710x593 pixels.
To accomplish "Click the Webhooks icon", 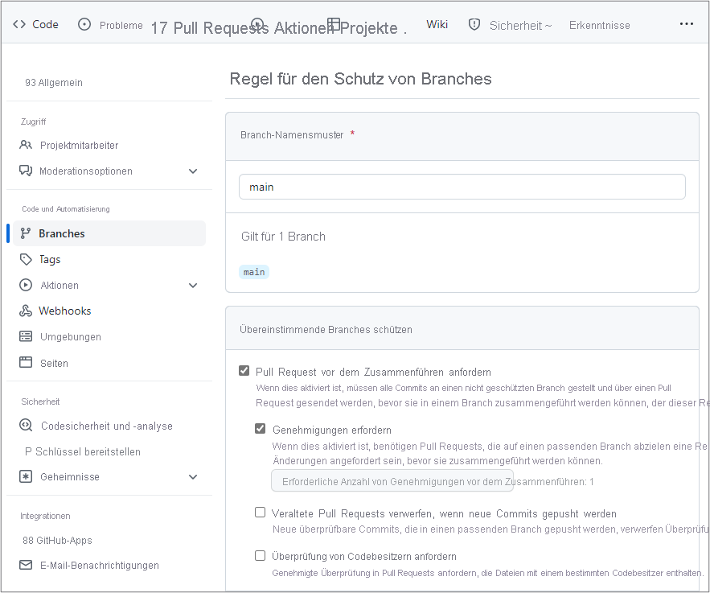I will (26, 311).
